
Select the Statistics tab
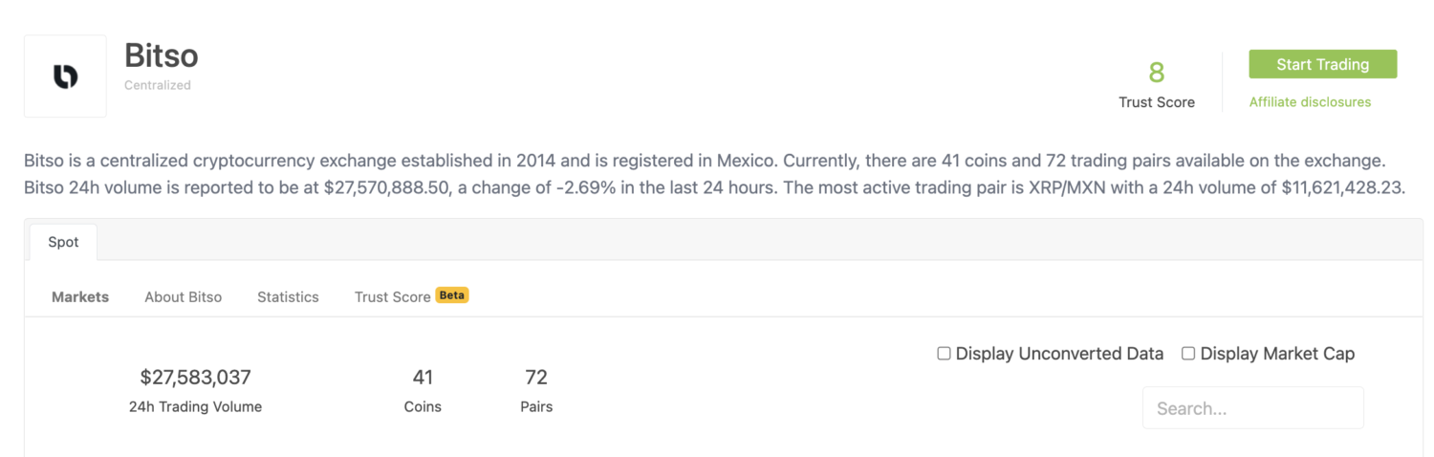288,297
